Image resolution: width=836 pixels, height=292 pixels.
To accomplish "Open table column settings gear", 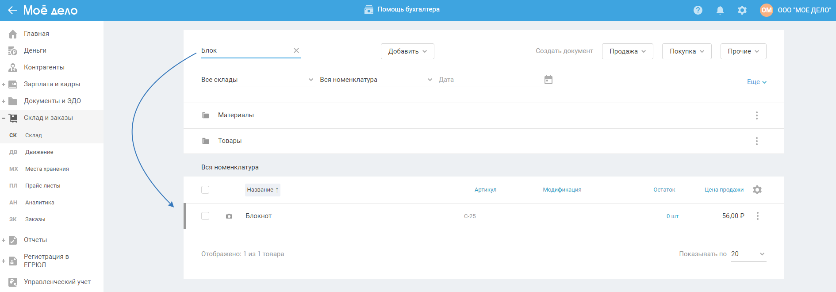I will 757,190.
